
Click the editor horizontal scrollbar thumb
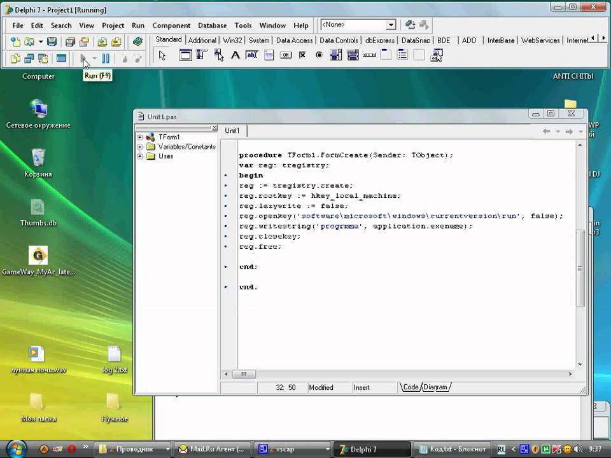point(244,374)
